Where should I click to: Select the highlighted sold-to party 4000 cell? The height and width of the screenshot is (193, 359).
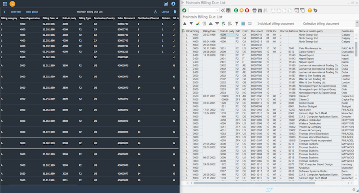pyautogui.click(x=227, y=35)
